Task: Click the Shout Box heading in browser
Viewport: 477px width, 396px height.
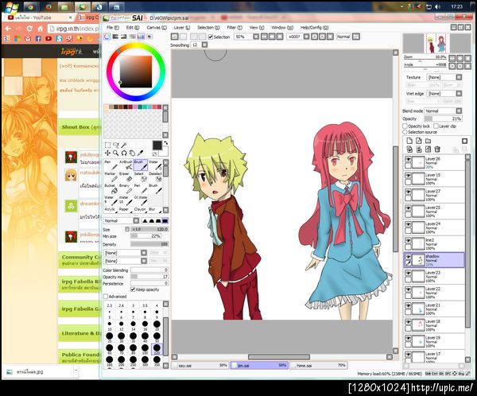Action: point(76,127)
